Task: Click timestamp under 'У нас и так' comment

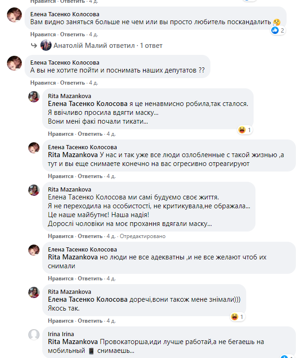Action: (111, 176)
